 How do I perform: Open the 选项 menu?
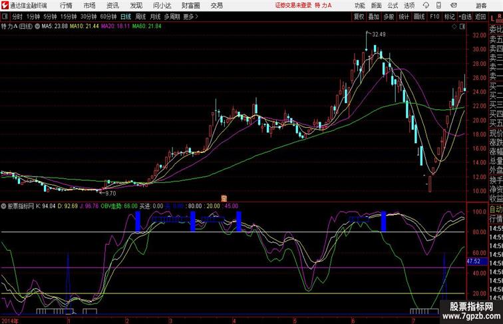409,5
